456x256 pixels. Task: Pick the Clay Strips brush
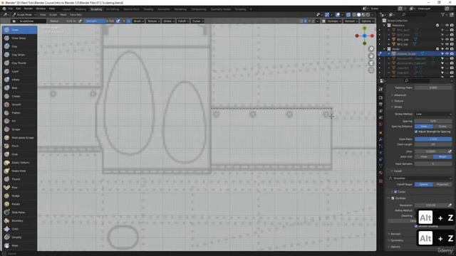[19, 55]
